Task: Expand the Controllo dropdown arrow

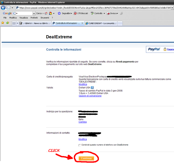Action: (x=104, y=14)
